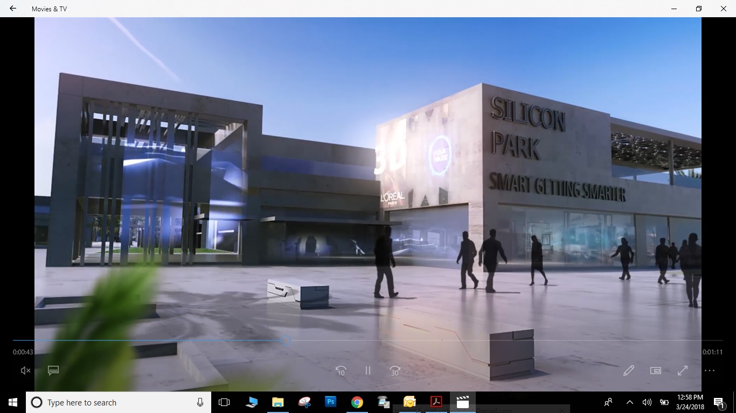Click the Type here to search box

119,402
